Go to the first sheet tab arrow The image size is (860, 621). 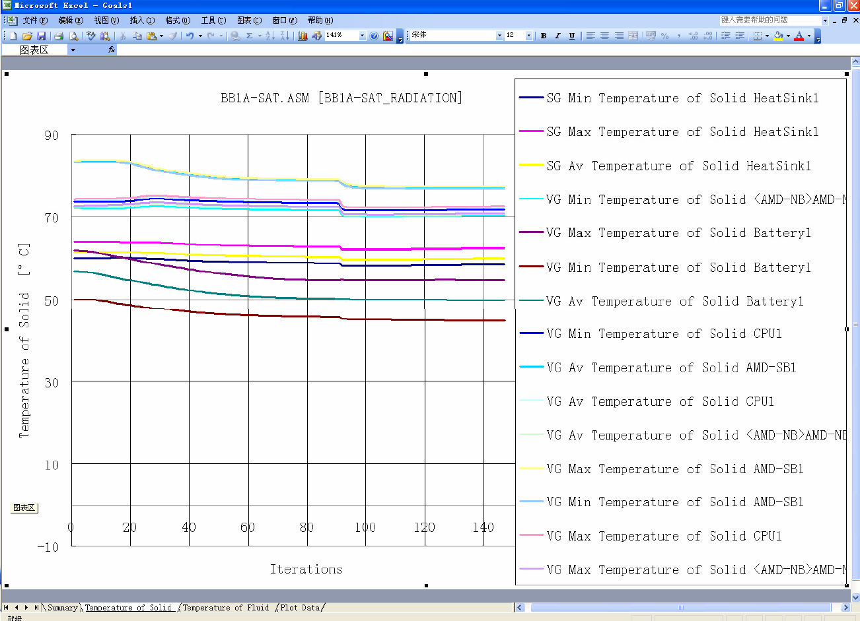(7, 608)
